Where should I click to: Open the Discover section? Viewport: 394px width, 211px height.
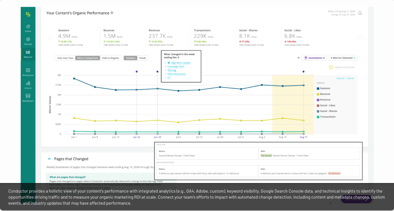[x=28, y=41]
